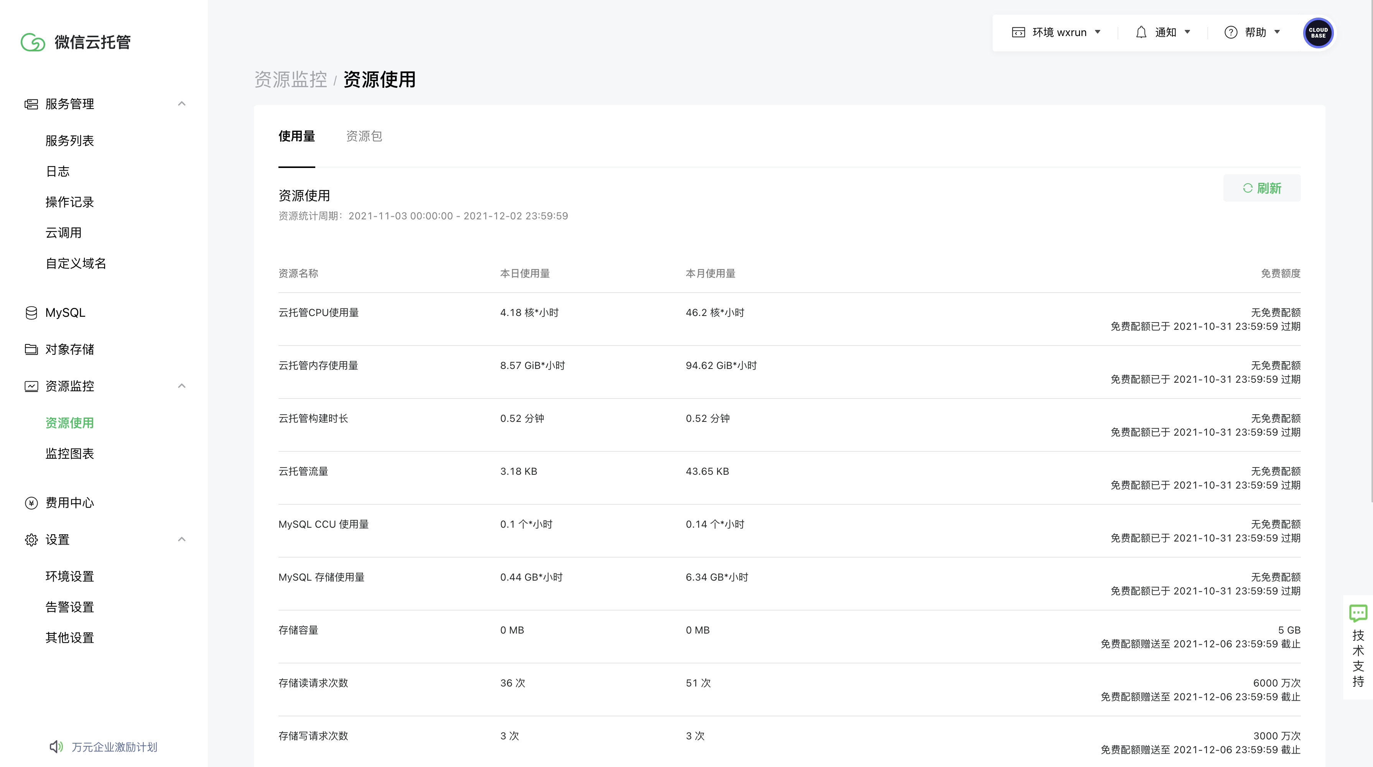Image resolution: width=1373 pixels, height=767 pixels.
Task: Click the MySQL database icon in sidebar
Action: pyautogui.click(x=31, y=313)
